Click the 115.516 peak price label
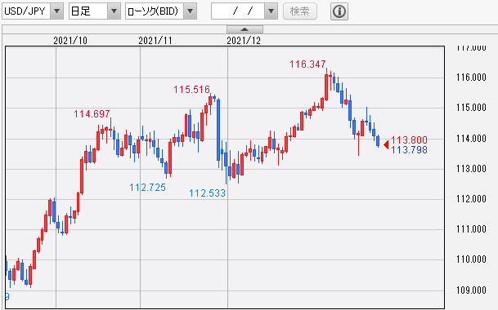The width and height of the screenshot is (498, 310). 191,90
